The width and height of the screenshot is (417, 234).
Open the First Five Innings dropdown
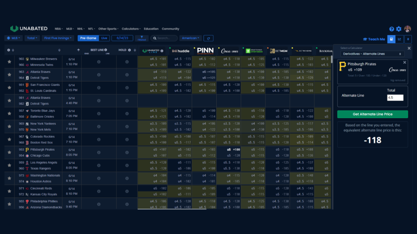(58, 38)
